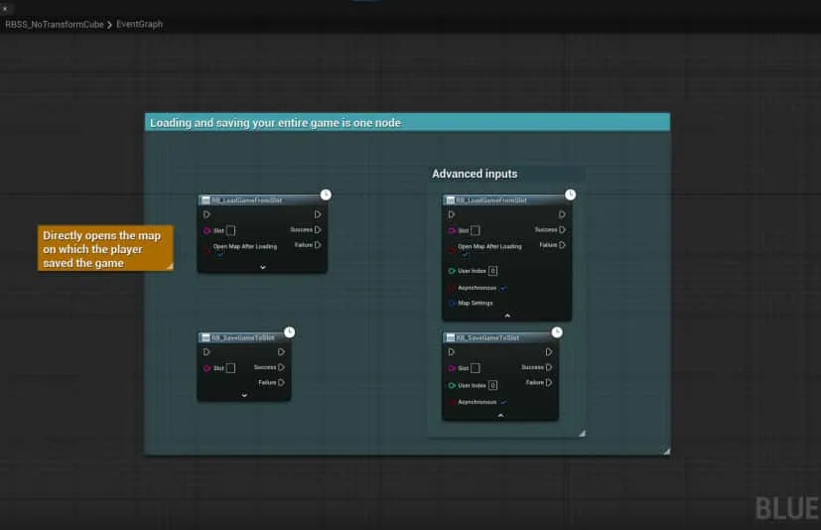The width and height of the screenshot is (821, 530).
Task: Select the Slot pin on Advanced inputs save node
Action: click(452, 368)
